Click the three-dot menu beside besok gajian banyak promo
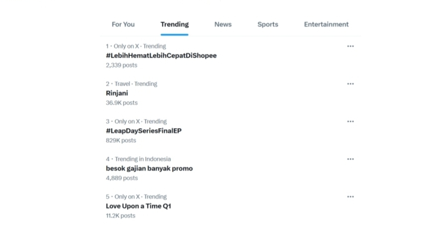The height and width of the screenshot is (247, 440). coord(350,159)
